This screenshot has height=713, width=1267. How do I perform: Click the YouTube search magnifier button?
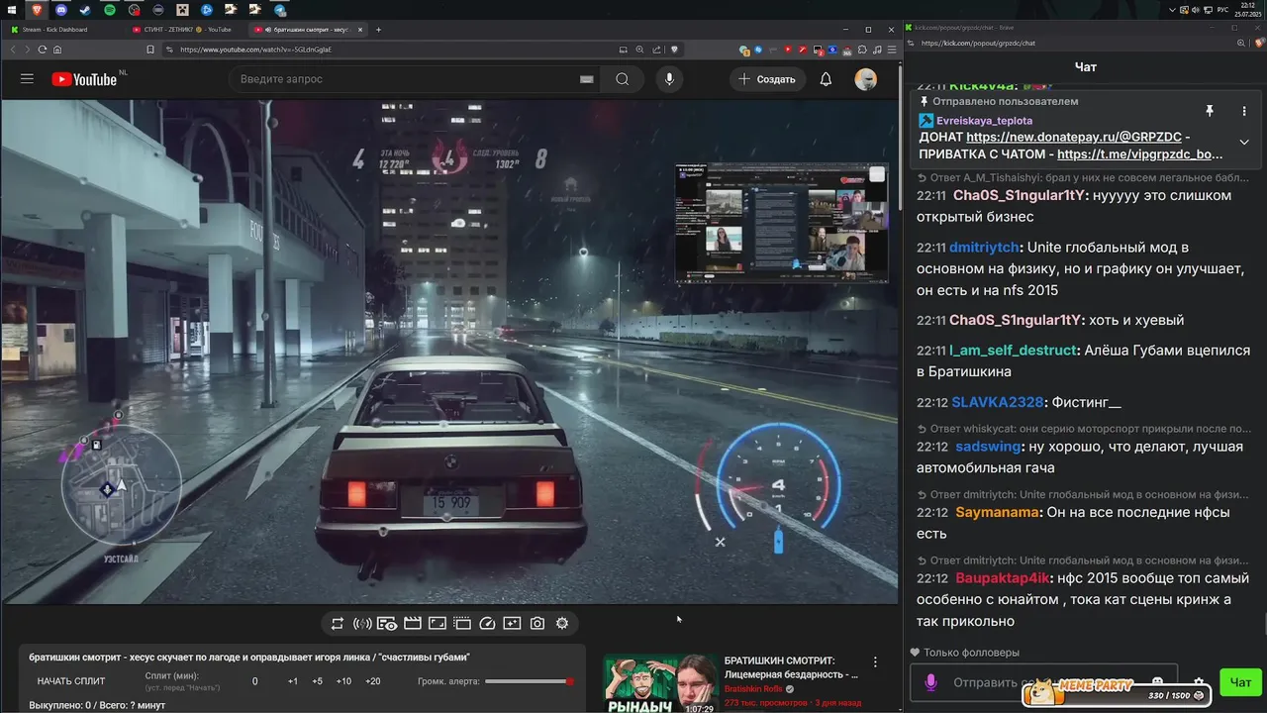622,79
